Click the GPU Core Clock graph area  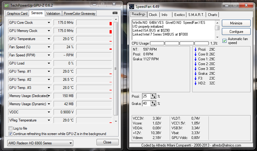pyautogui.click(x=94, y=23)
